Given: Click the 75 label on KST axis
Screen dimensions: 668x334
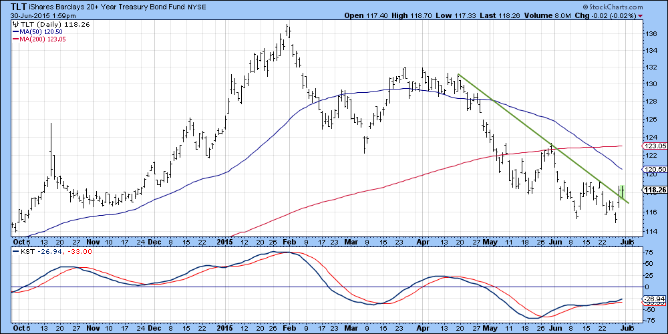Looking at the screenshot, I should click(649, 253).
